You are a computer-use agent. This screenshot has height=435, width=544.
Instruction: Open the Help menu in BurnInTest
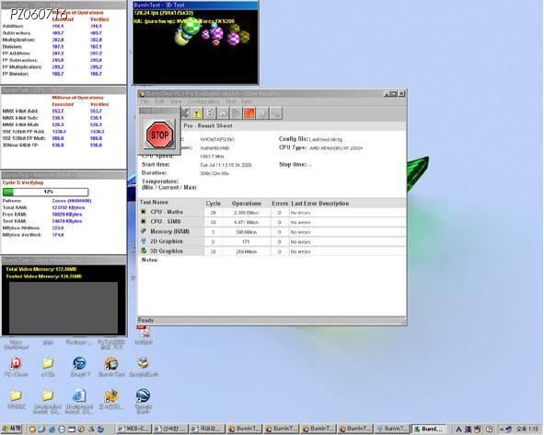click(247, 101)
